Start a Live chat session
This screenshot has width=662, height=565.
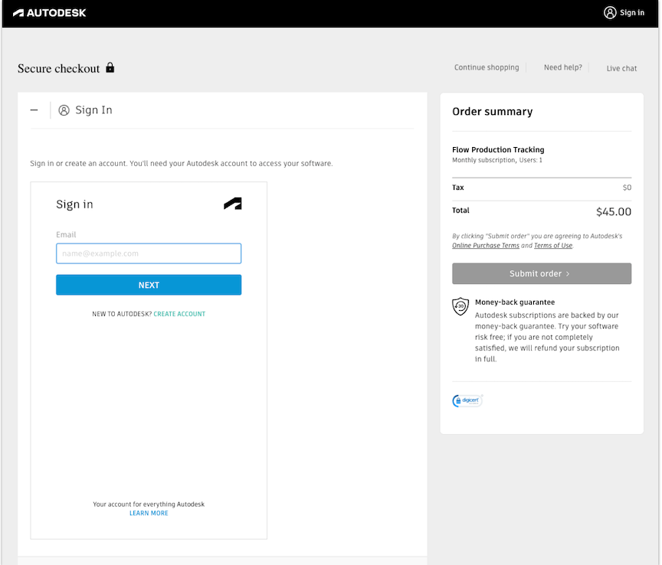[x=621, y=68]
